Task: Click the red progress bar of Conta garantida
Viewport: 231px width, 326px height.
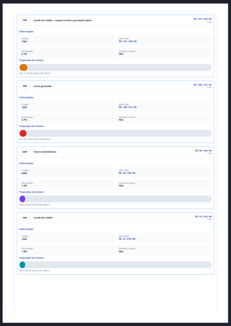Action: [23, 133]
